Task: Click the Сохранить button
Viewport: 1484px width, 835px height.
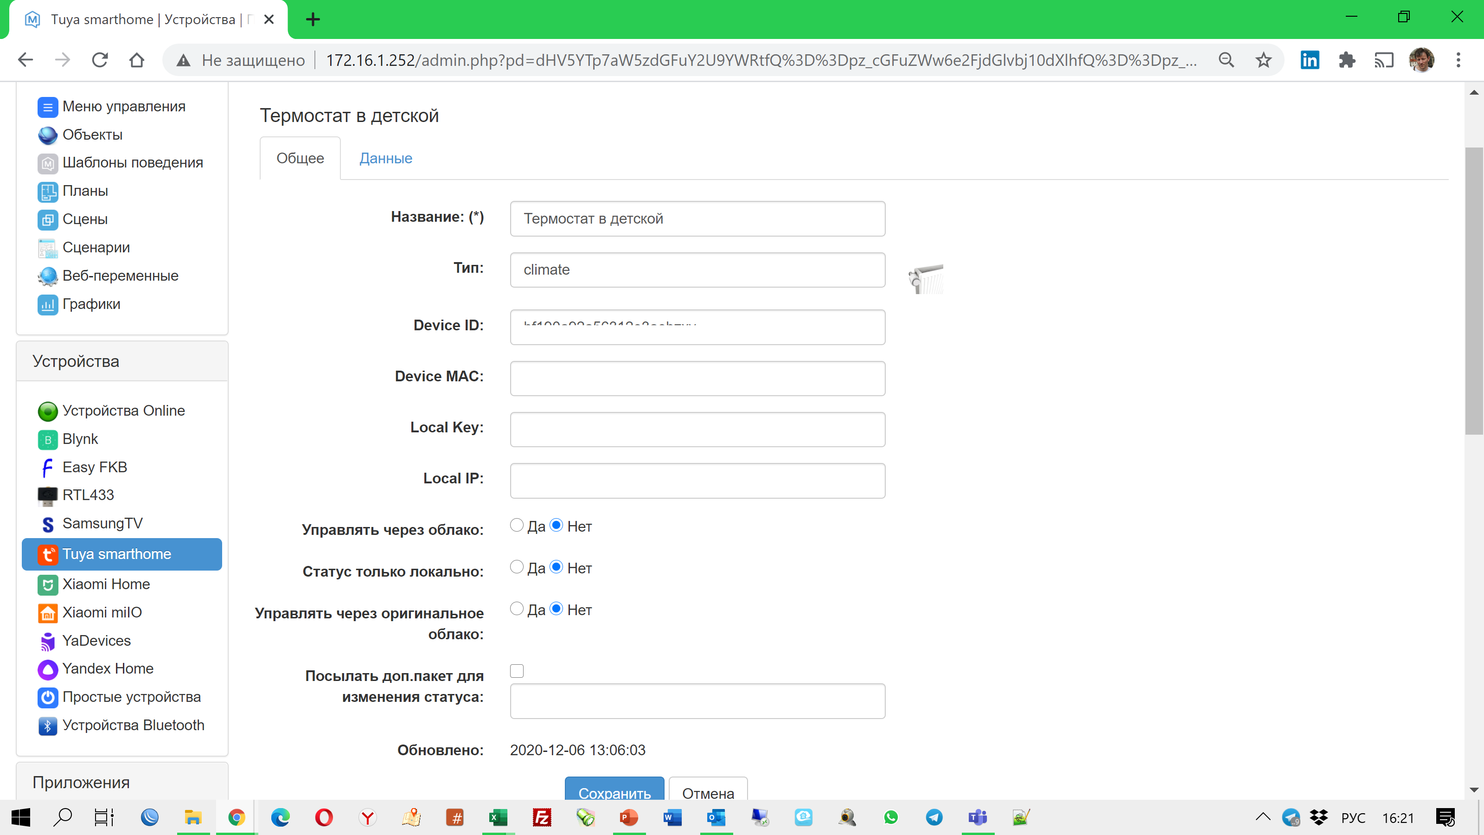Action: coord(614,793)
